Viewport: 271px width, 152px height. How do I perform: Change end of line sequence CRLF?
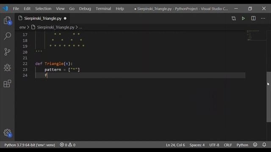228,145
